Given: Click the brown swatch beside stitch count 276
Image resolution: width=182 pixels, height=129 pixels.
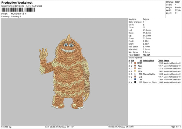Looking at the screenshot, I should pyautogui.click(x=135, y=77).
